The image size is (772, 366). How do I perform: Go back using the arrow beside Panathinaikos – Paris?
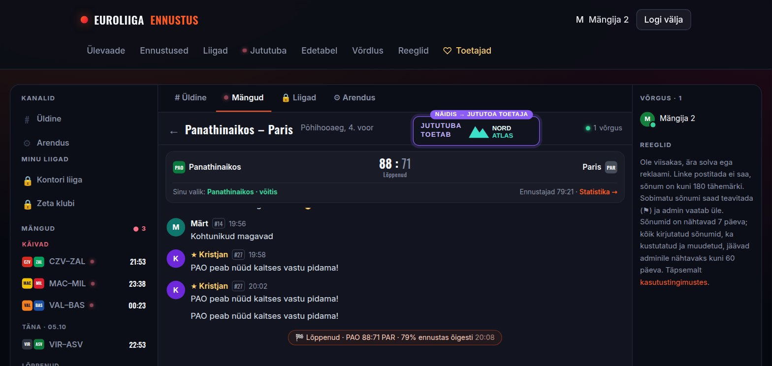[x=173, y=131]
